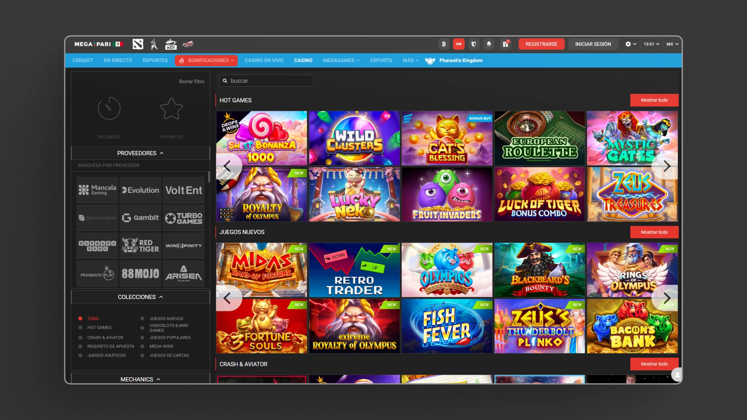Open the Casino tab
Screen dimensions: 747x420
coord(303,60)
